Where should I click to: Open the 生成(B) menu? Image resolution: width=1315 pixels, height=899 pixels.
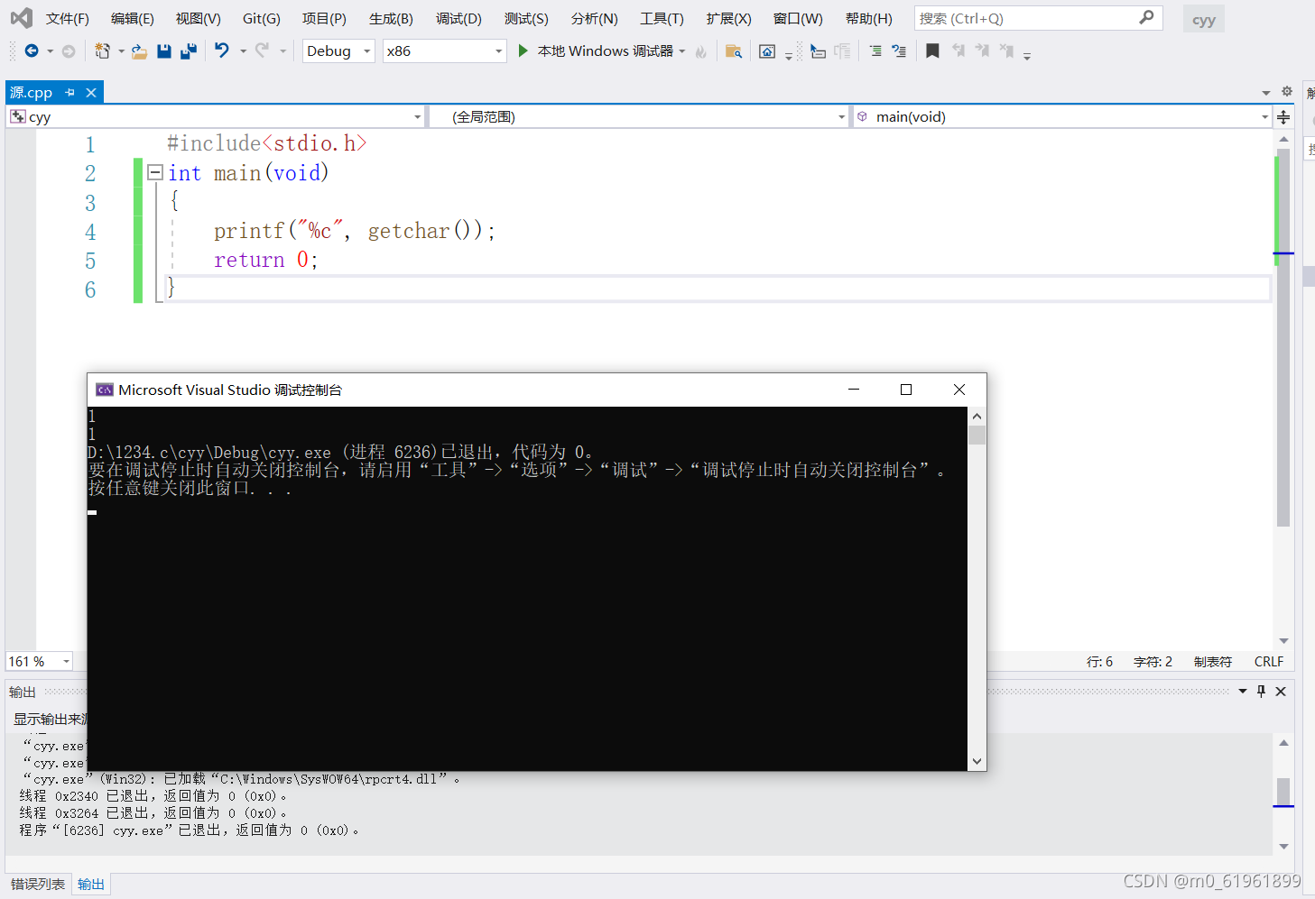pos(391,18)
